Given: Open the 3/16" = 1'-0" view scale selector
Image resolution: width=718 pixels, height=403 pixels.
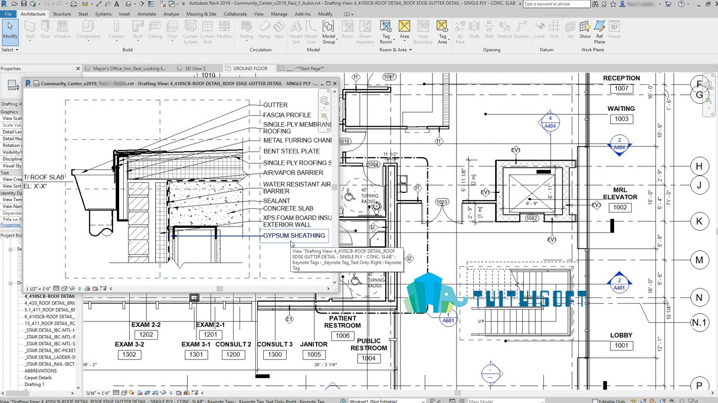Looking at the screenshot, I should click(99, 392).
